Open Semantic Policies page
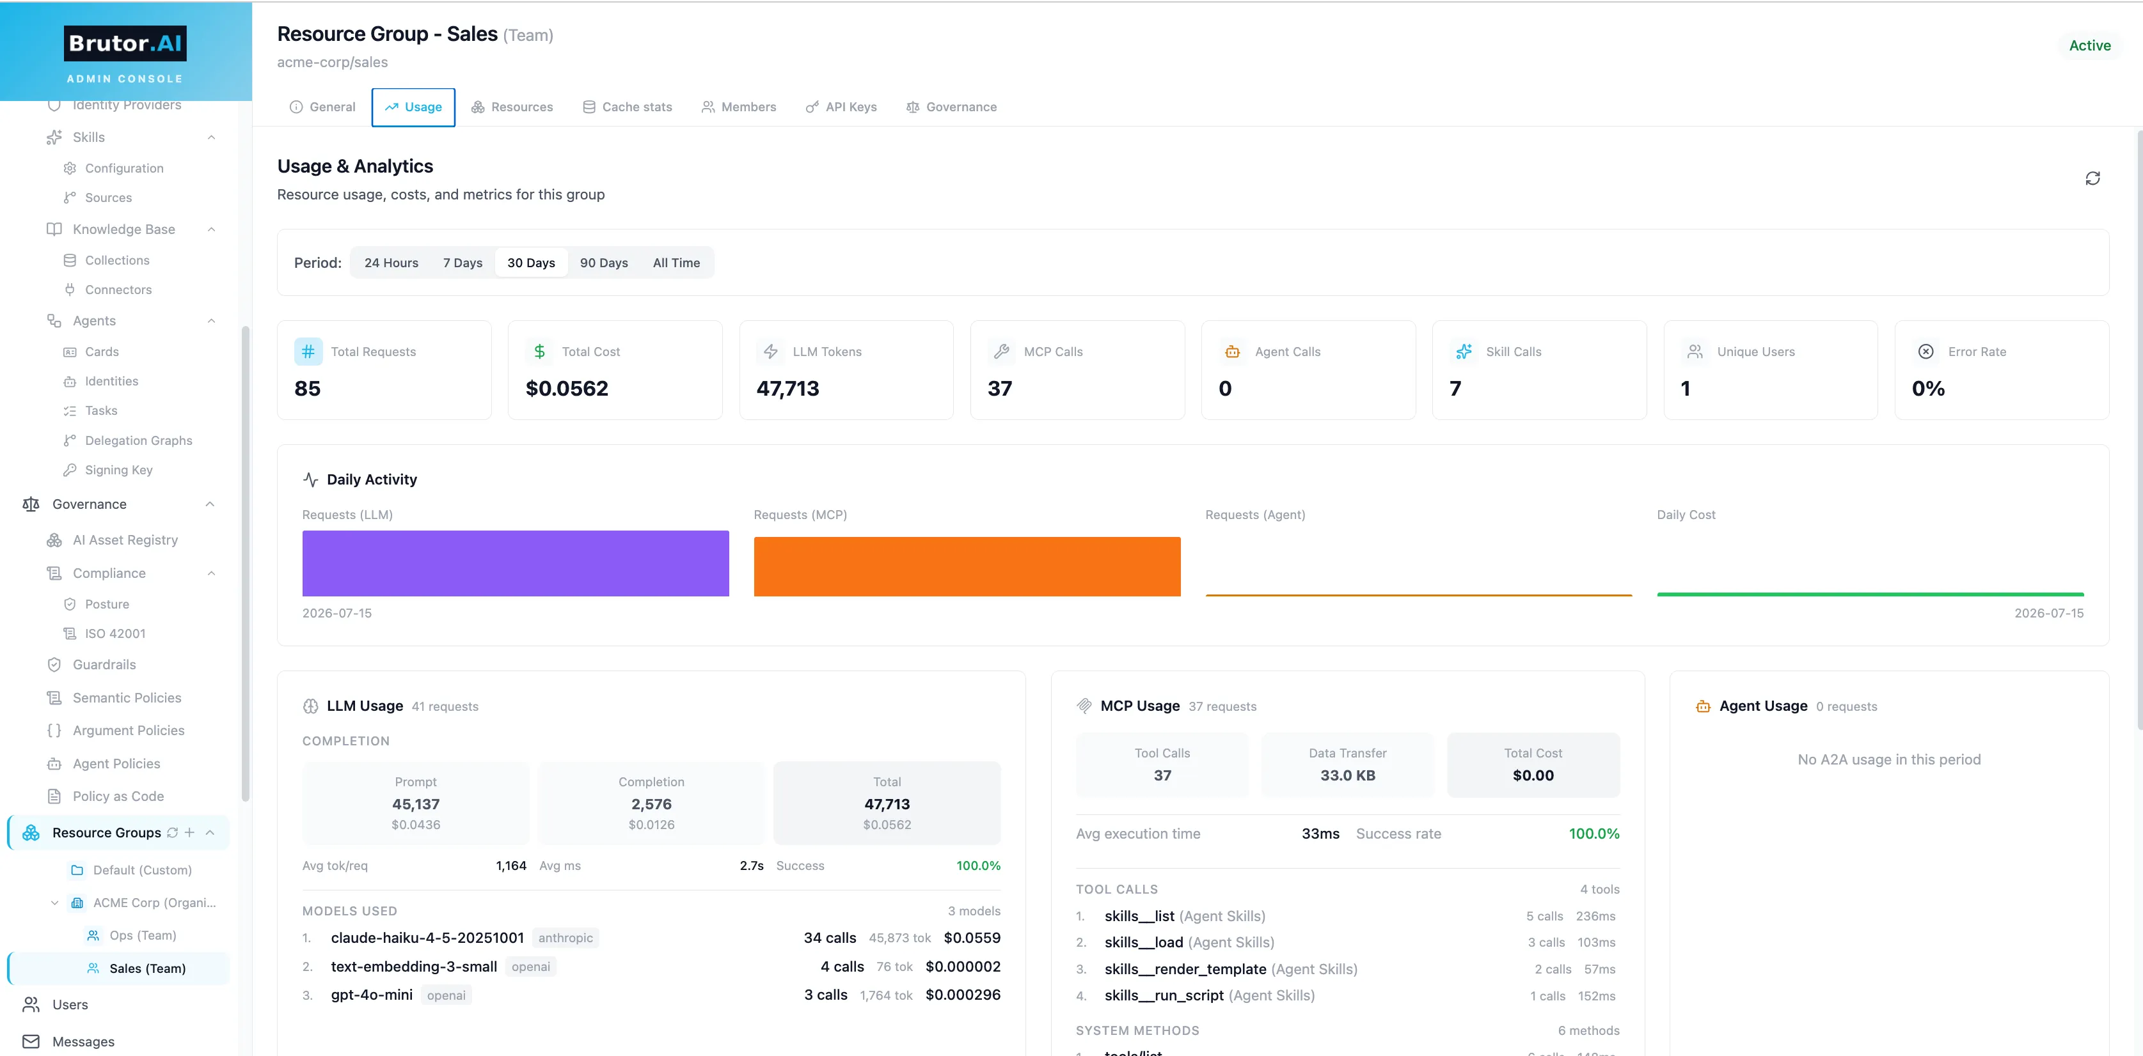The width and height of the screenshot is (2143, 1056). click(127, 697)
